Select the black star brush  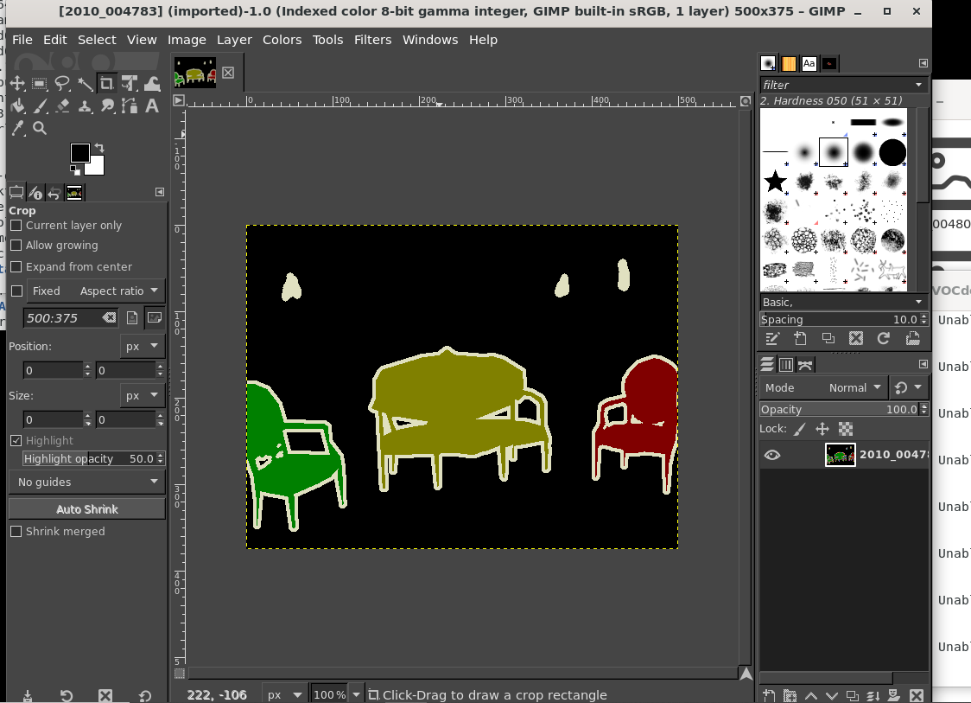[775, 182]
